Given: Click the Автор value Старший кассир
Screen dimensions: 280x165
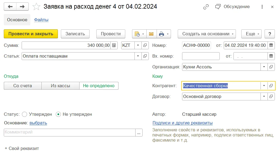Looking at the screenshot, I should (x=199, y=114).
